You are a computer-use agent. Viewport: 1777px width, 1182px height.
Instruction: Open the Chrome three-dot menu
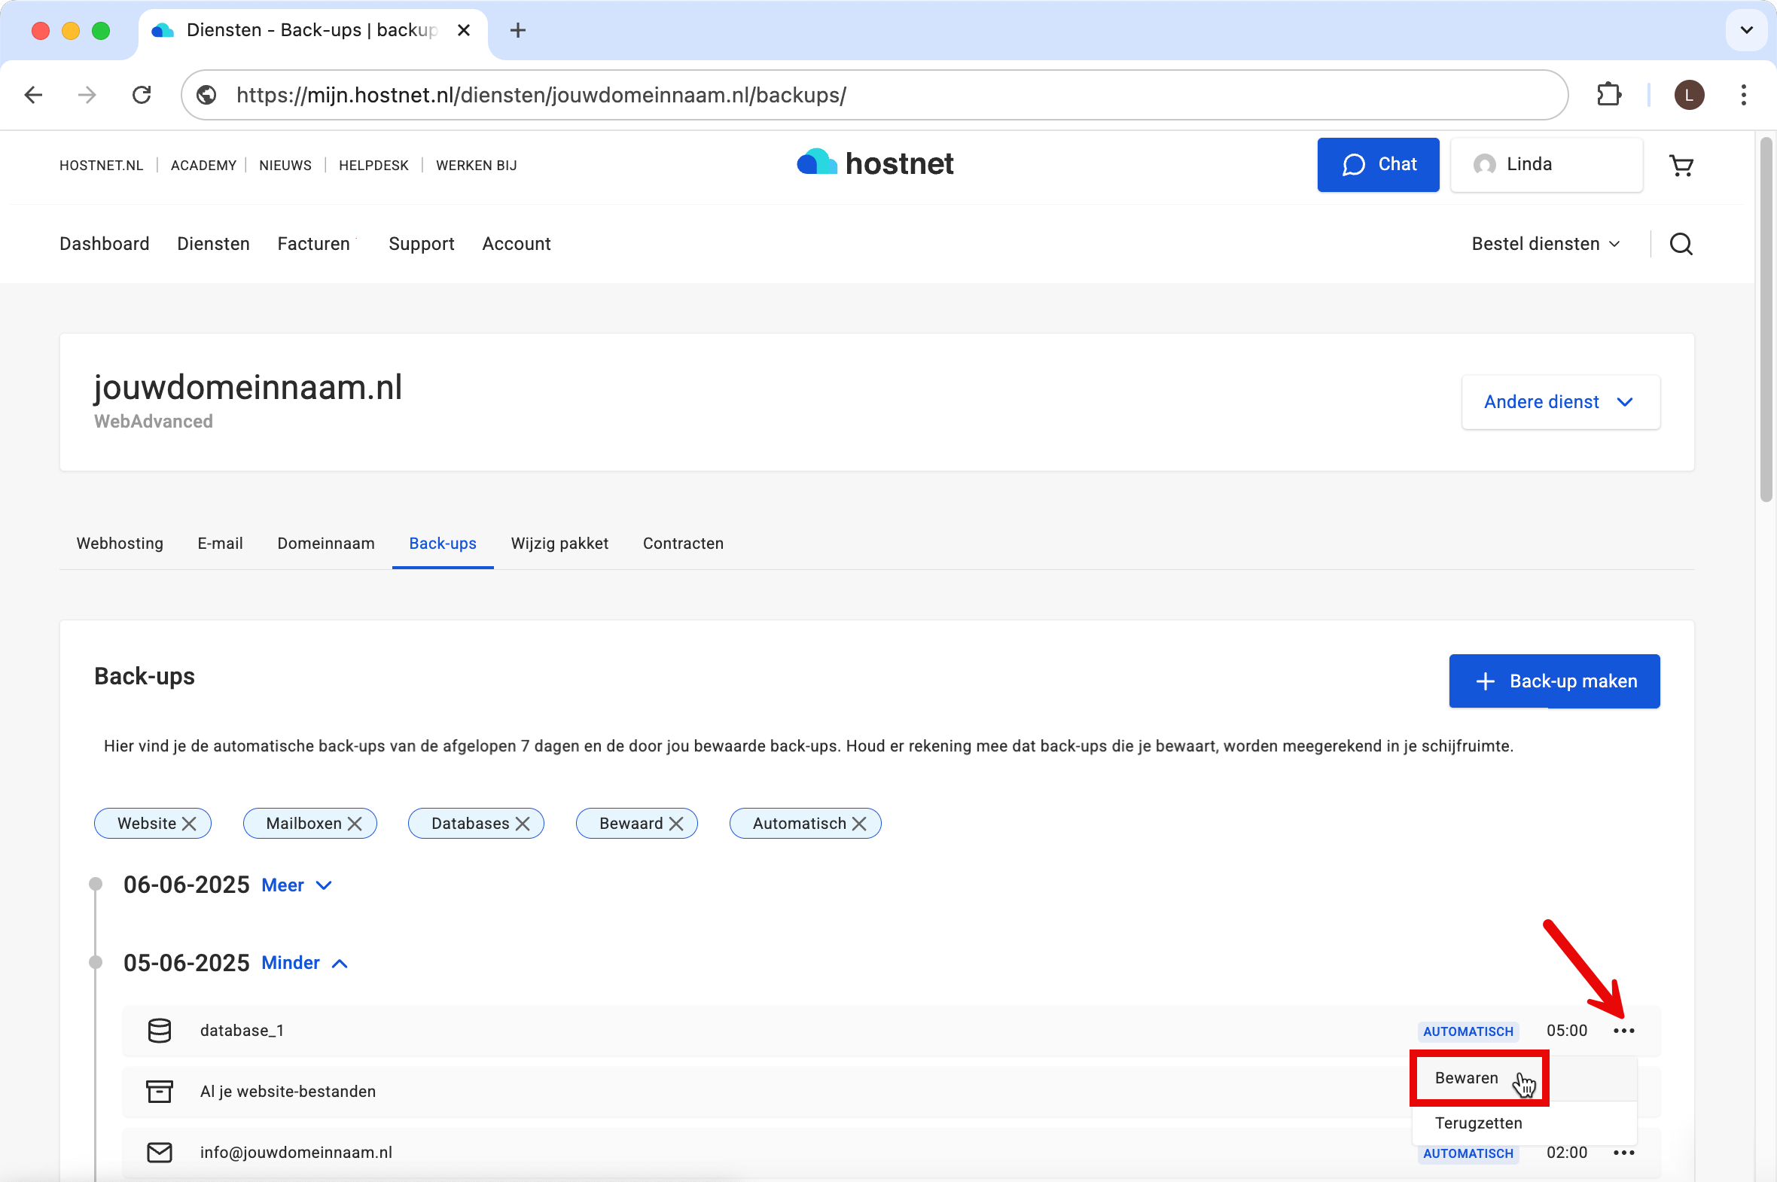coord(1743,95)
